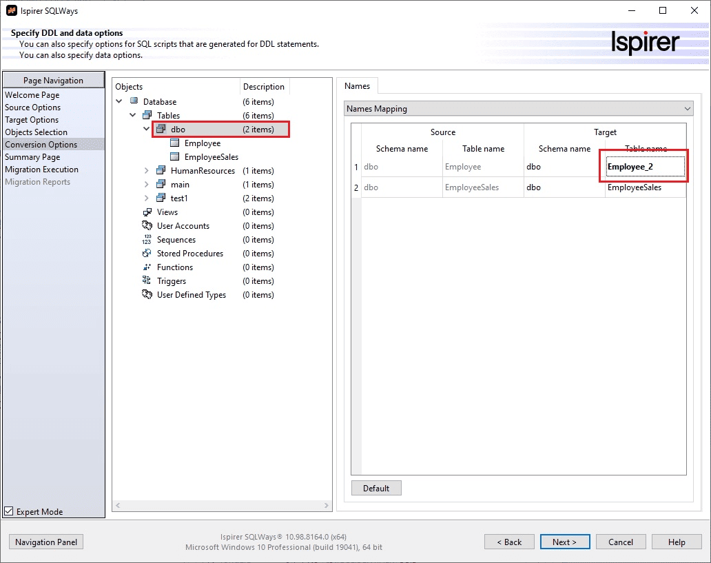Expand the HumanResources schema node
Image resolution: width=711 pixels, height=563 pixels.
[x=147, y=171]
